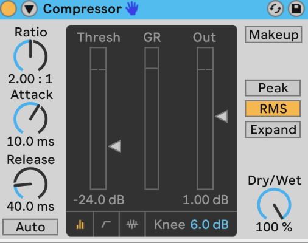Viewport: 308px width, 243px height.
Task: Click the Threshold slider triangle handle
Action: click(115, 146)
